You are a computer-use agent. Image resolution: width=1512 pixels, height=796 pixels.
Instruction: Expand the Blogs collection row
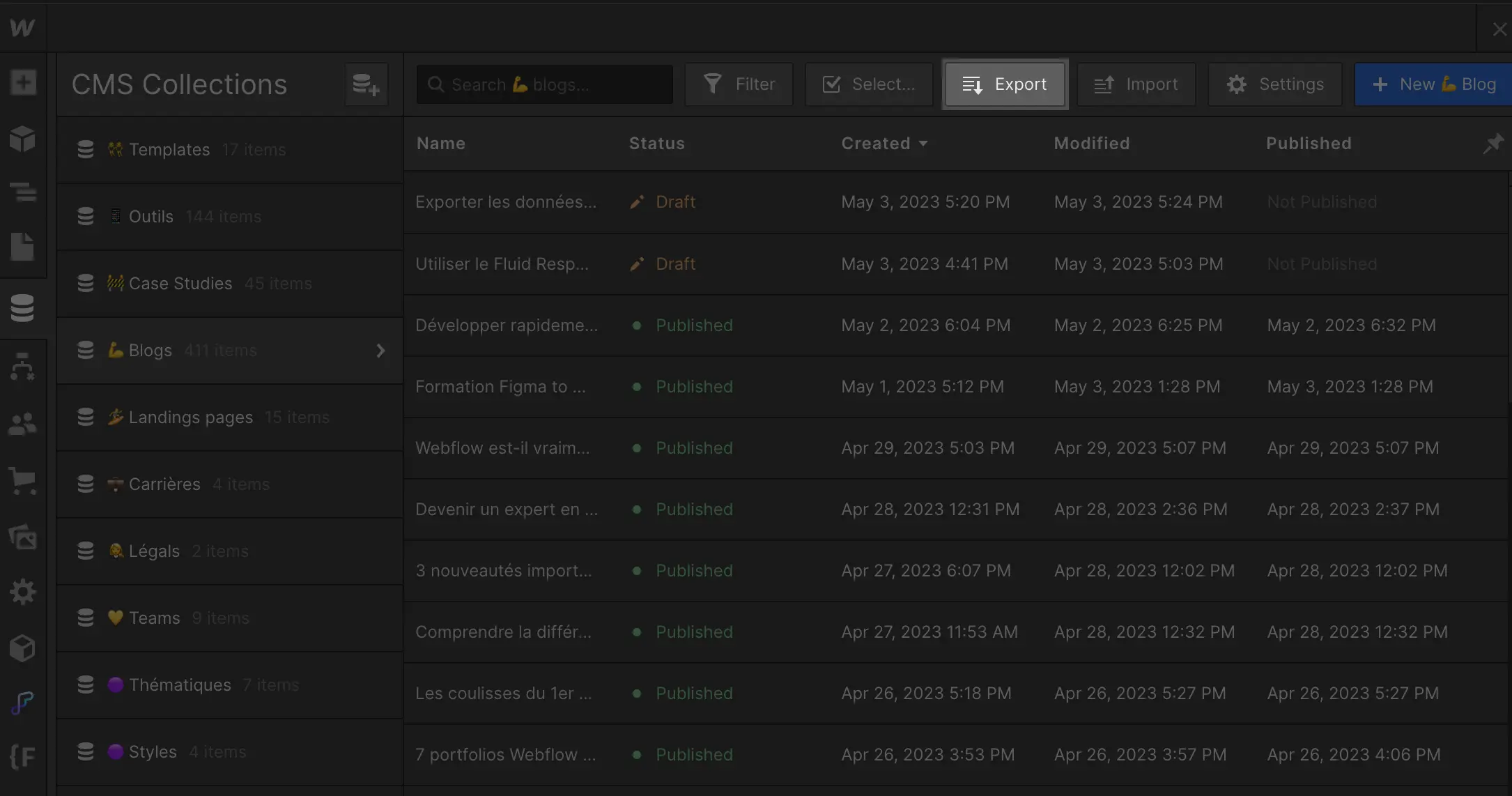tap(380, 351)
